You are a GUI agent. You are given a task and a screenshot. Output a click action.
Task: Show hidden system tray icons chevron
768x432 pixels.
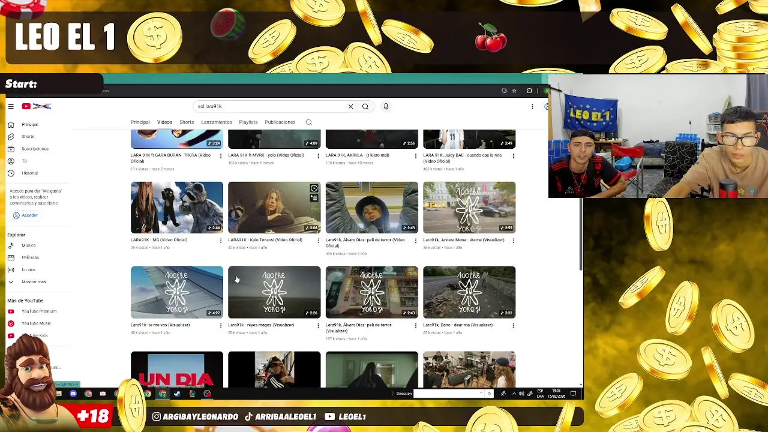(514, 394)
